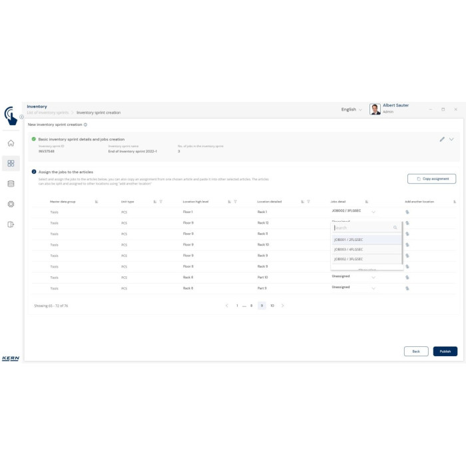Select JOB002 / 3FLGSEC from dropdown list

tap(366, 259)
